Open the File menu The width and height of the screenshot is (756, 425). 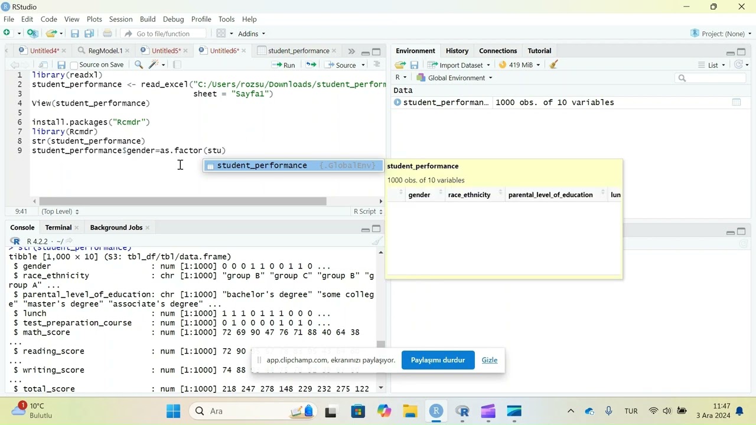(9, 19)
